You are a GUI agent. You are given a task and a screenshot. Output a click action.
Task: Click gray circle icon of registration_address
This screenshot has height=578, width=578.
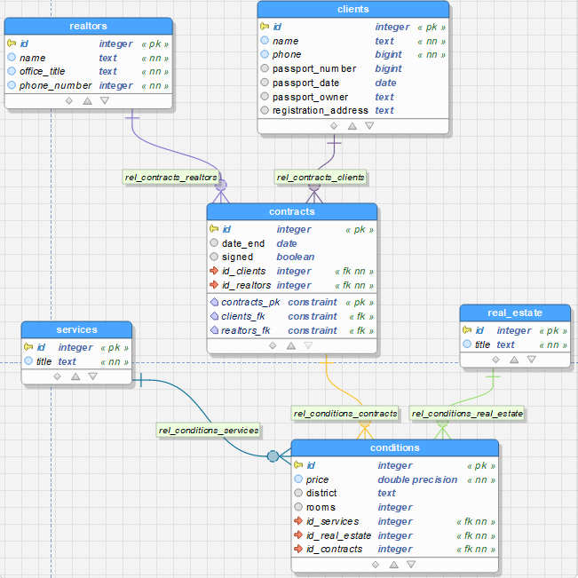(x=265, y=110)
